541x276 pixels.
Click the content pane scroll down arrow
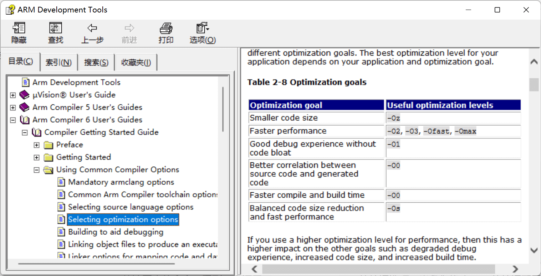point(534,250)
